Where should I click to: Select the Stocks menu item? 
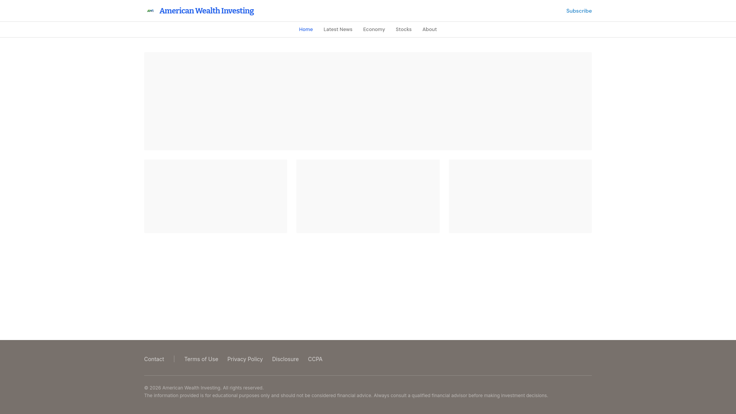pyautogui.click(x=404, y=30)
